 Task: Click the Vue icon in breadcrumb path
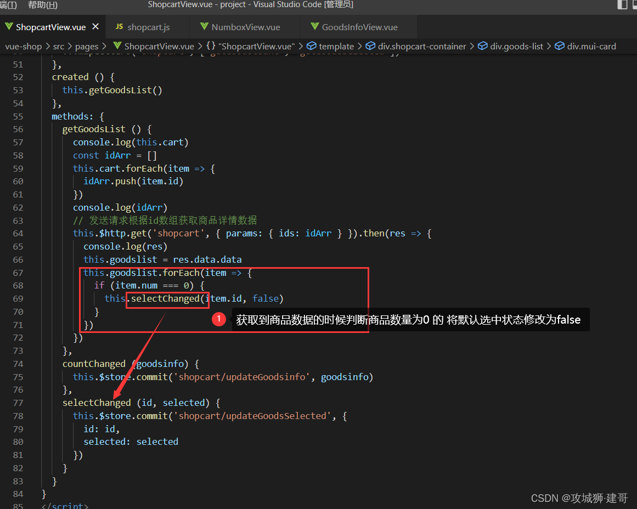click(117, 46)
